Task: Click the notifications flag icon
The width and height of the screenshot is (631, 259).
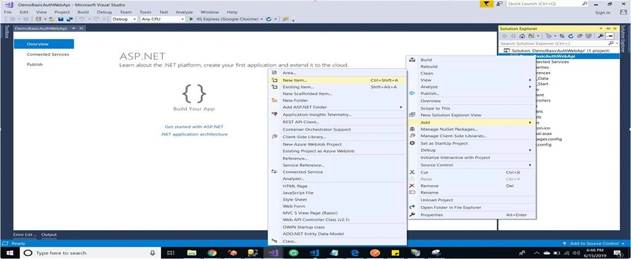Action: (x=487, y=4)
